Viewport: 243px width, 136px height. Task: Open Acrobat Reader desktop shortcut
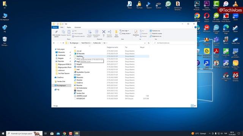pyautogui.click(x=216, y=53)
